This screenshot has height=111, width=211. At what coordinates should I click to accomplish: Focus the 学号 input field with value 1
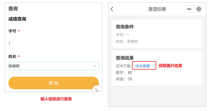(x=53, y=43)
